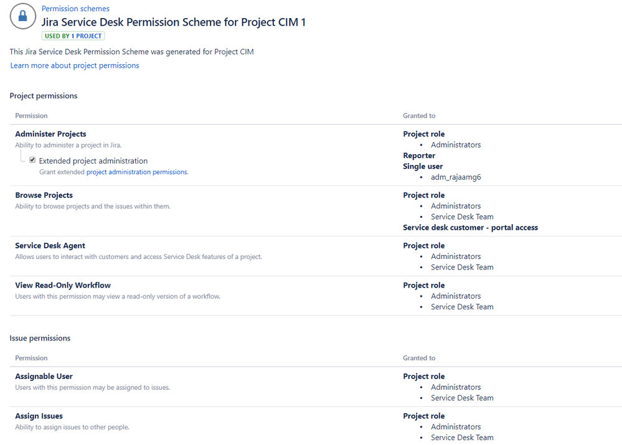Image resolution: width=622 pixels, height=445 pixels.
Task: Click the Browse Projects permission name
Action: [44, 195]
